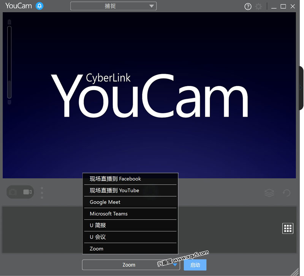The height and width of the screenshot is (276, 304).
Task: Choose Google Meet in the list
Action: pyautogui.click(x=130, y=202)
